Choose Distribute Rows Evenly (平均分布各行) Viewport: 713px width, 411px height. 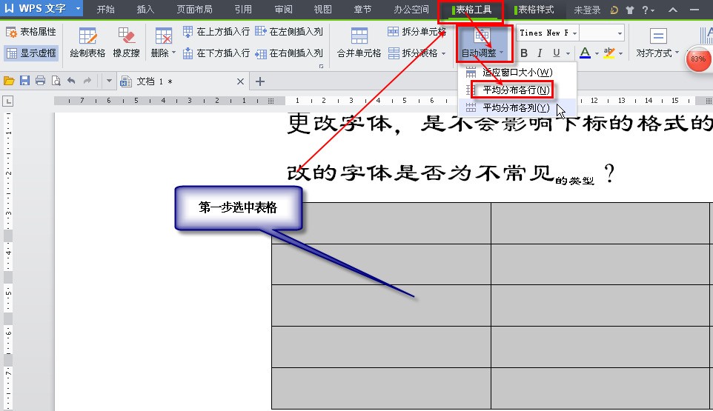click(x=517, y=90)
